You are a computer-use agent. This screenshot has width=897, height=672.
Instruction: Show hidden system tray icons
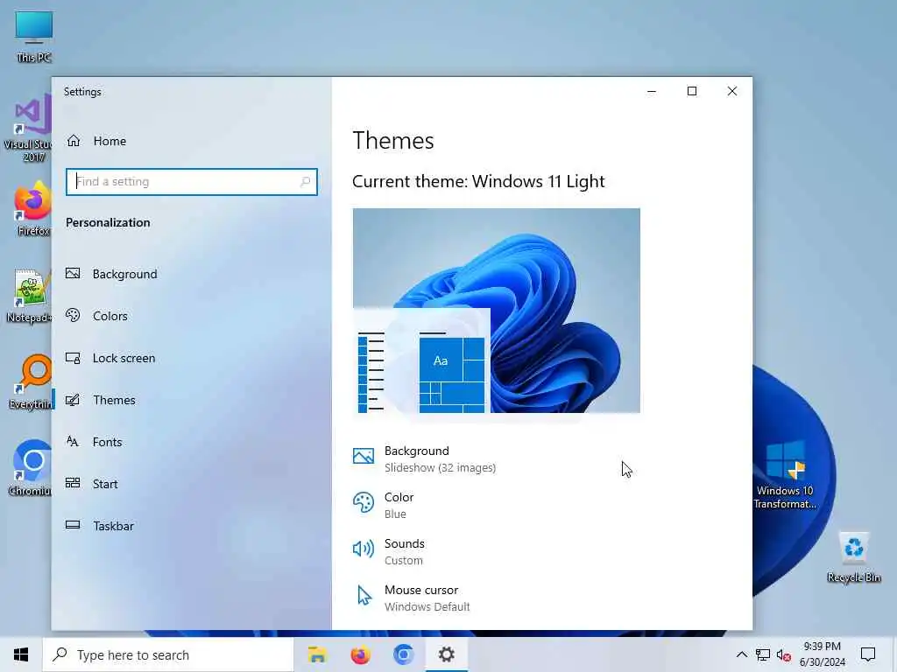pyautogui.click(x=741, y=654)
